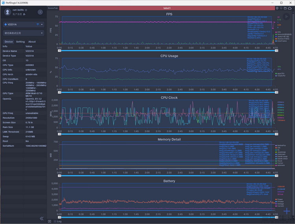
Task: Click cloud upload icon
Action: (x=290, y=8)
